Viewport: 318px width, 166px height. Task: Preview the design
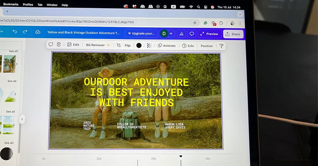click(209, 34)
